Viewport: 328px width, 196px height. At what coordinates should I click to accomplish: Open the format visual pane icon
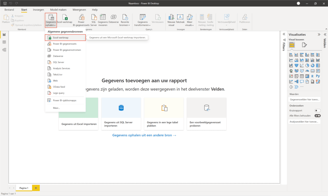[x=304, y=45]
